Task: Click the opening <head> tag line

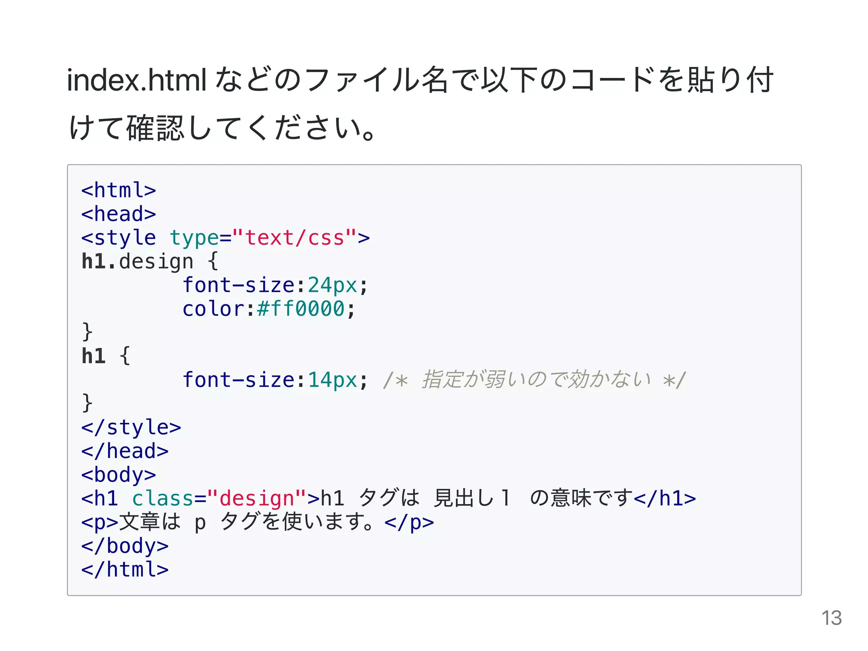Action: 119,214
